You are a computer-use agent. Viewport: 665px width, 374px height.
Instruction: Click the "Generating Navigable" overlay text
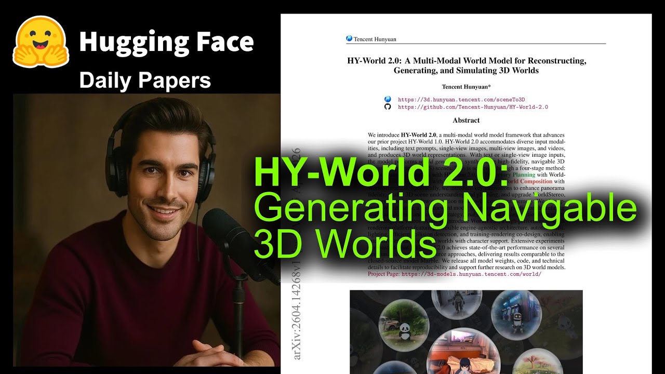point(445,209)
